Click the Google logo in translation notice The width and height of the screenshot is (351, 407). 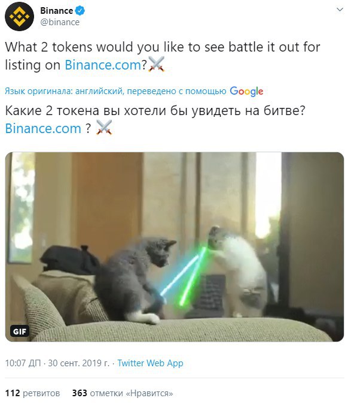(246, 91)
